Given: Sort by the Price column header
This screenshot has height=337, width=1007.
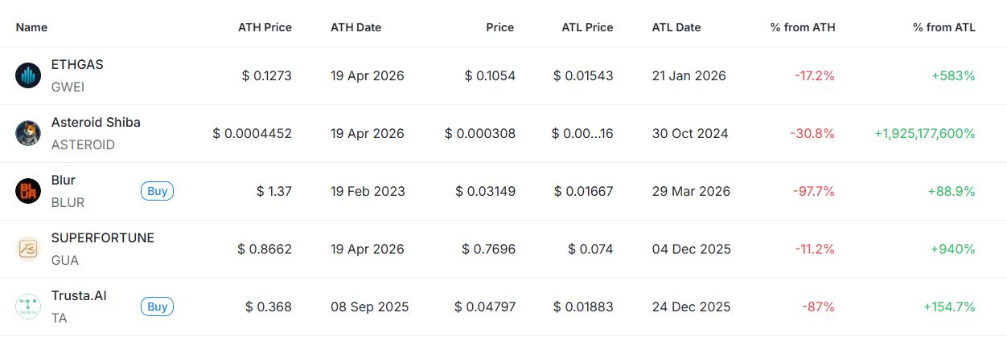Looking at the screenshot, I should pyautogui.click(x=499, y=27).
